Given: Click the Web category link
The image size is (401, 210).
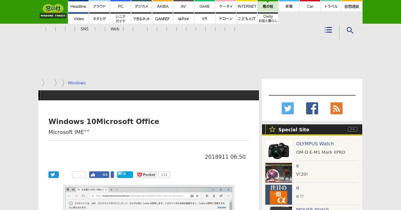Looking at the screenshot, I should pyautogui.click(x=115, y=29).
